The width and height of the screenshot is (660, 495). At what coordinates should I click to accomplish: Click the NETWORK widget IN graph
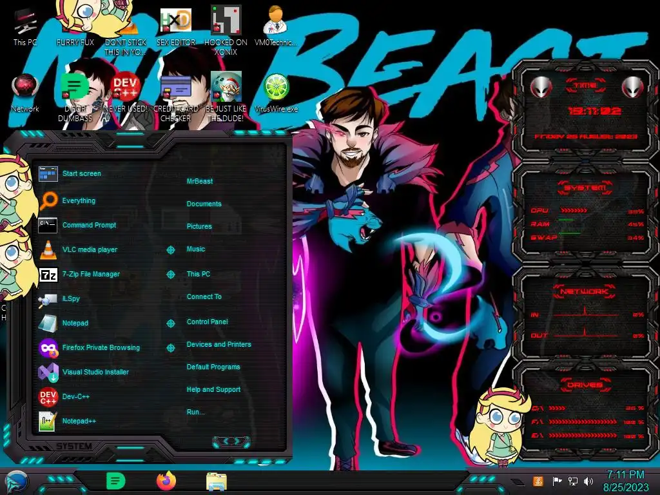(x=585, y=313)
